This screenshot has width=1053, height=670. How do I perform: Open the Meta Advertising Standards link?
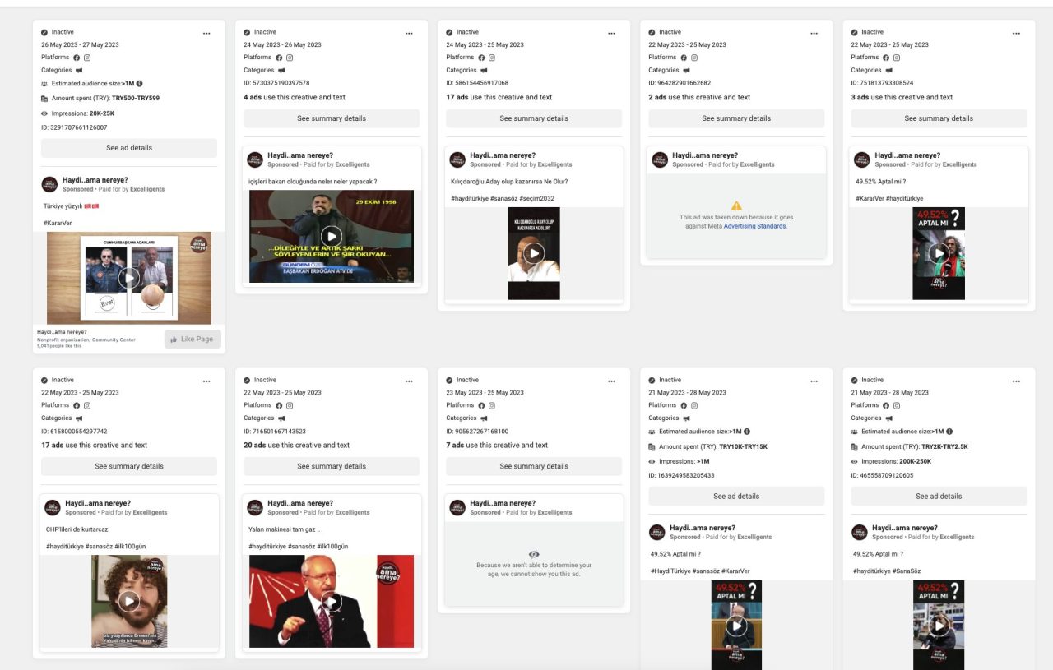click(x=755, y=226)
